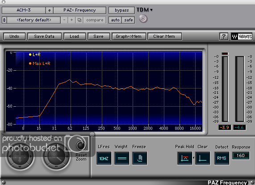Click the 62 Hz axis label
This screenshot has width=255, height=185.
(x=70, y=129)
